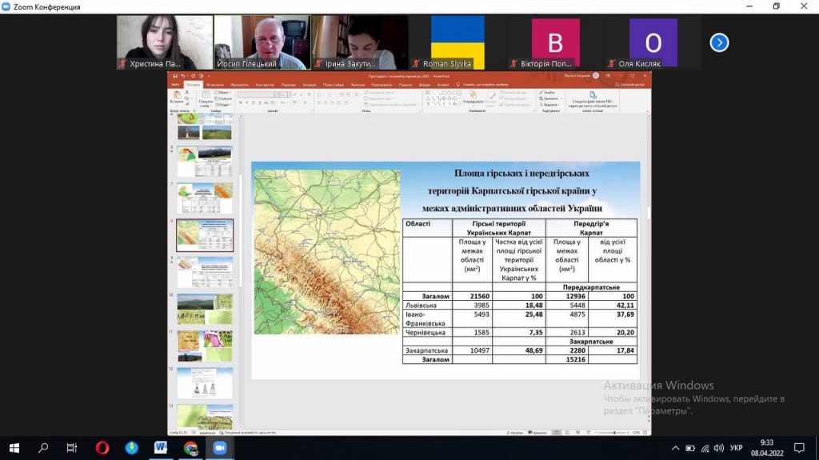The width and height of the screenshot is (819, 460).
Task: Open the Основне ribbon tab in PowerPoint
Action: point(193,84)
